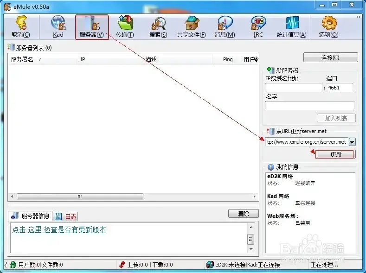Click the log pane vertical scrollbar thumb

251,239
